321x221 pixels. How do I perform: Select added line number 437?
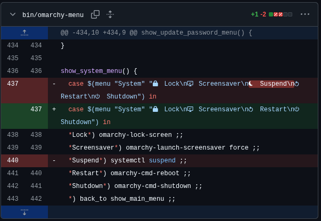(36, 109)
